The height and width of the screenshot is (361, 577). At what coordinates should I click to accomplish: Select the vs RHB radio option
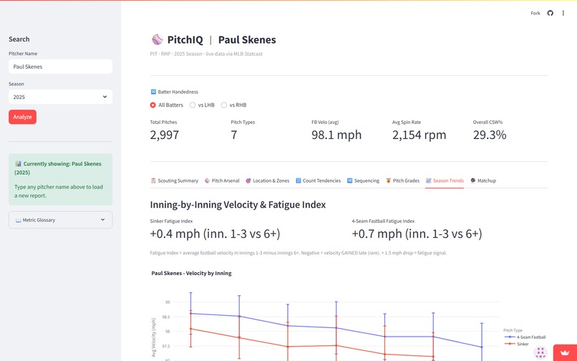tap(233, 105)
